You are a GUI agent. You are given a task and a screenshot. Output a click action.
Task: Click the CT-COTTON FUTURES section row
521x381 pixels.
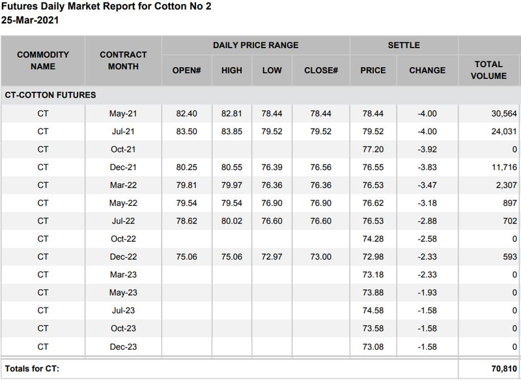point(50,95)
